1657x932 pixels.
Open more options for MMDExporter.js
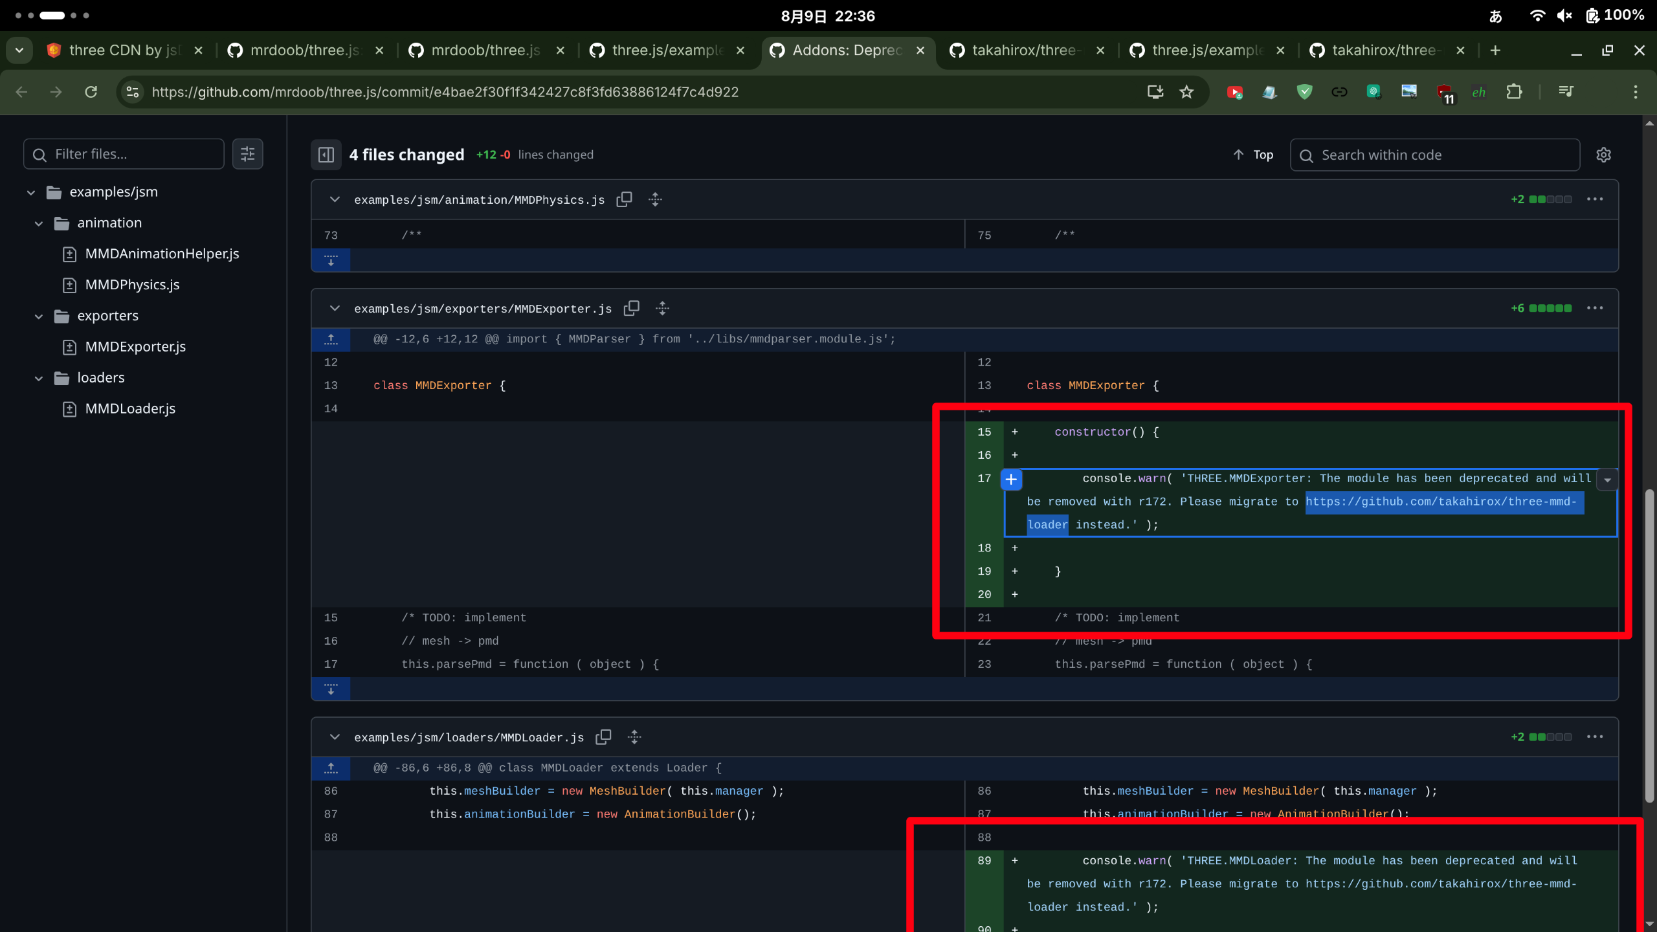(1595, 308)
